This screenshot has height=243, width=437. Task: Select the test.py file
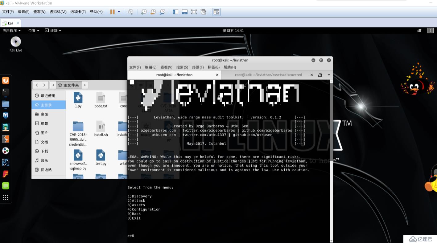pyautogui.click(x=101, y=157)
